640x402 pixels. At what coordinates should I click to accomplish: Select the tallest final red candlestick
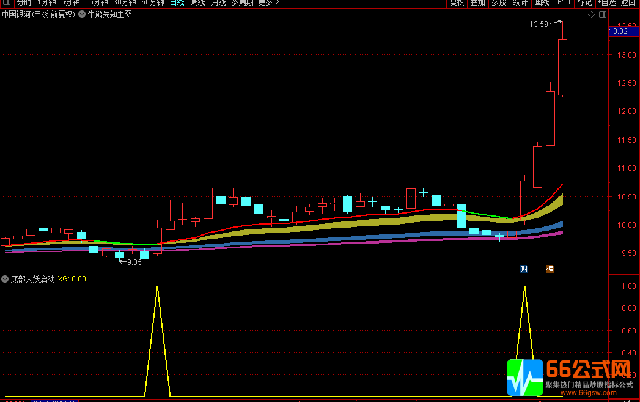click(562, 67)
